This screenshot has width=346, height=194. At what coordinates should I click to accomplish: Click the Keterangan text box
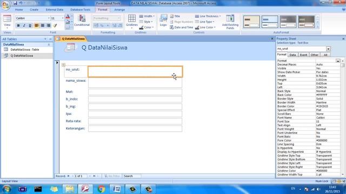click(x=135, y=128)
